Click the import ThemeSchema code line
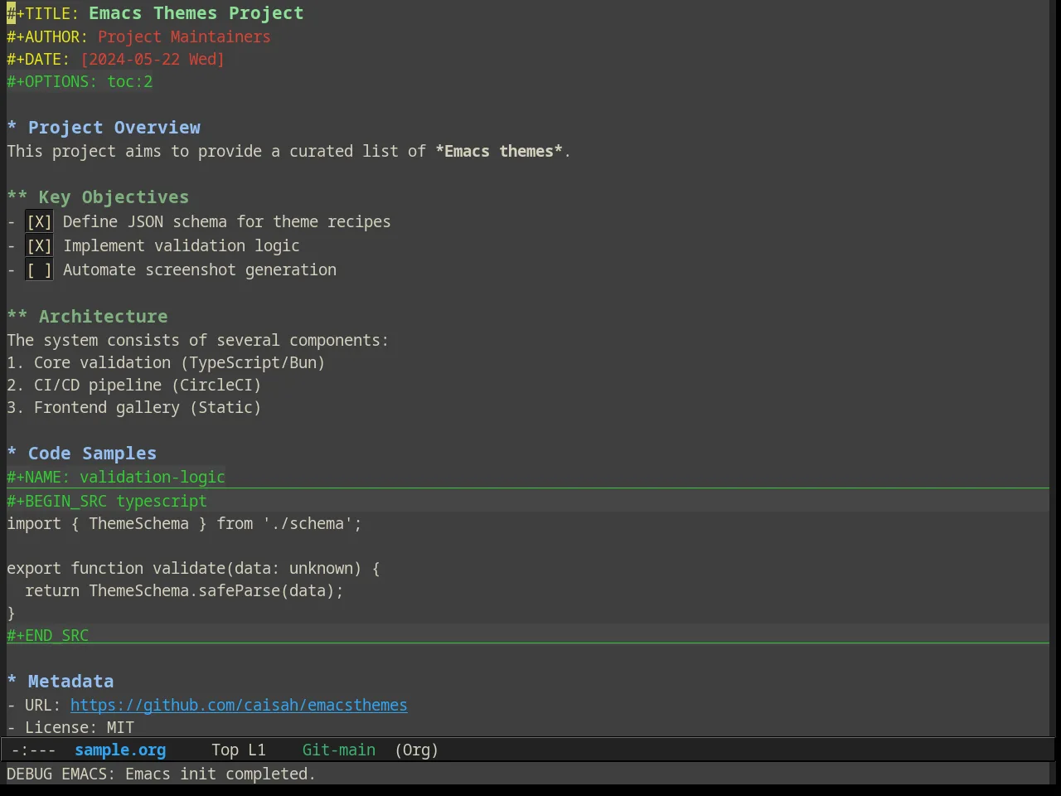The width and height of the screenshot is (1061, 796). [x=184, y=523]
